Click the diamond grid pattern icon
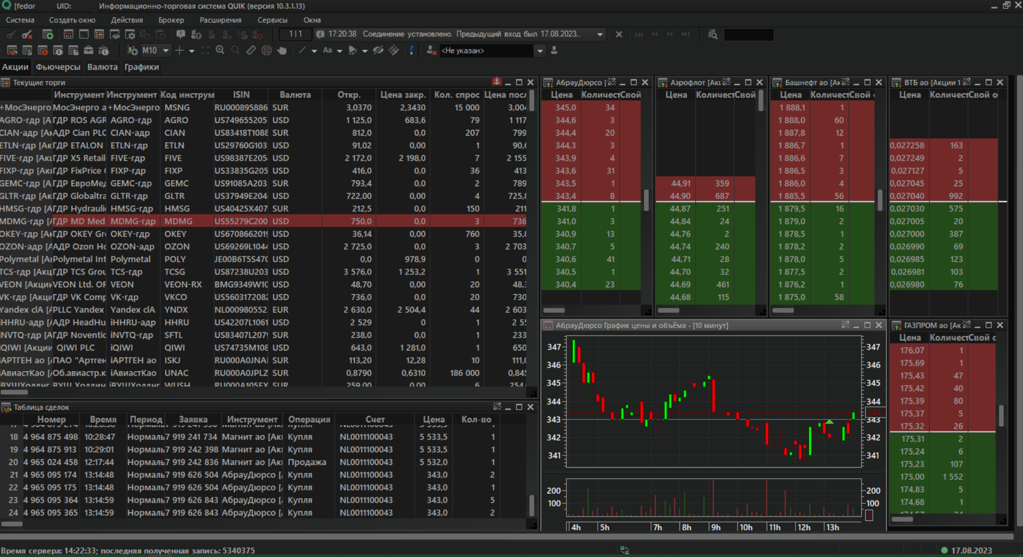 tap(394, 51)
